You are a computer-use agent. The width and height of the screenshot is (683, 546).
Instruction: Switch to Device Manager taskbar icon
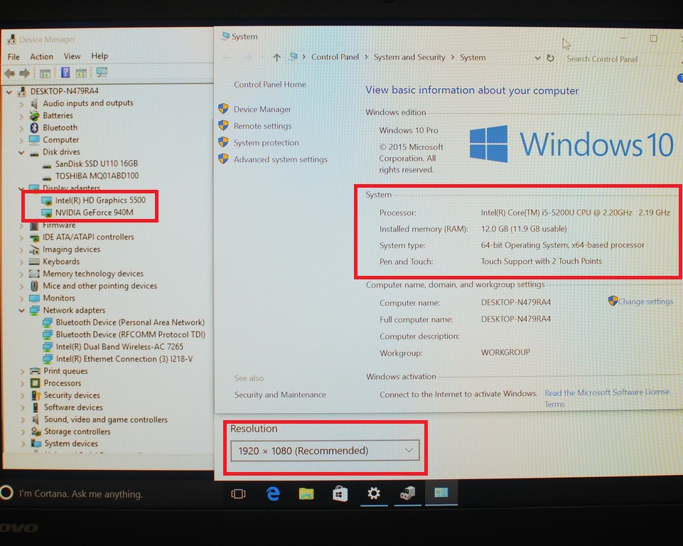(408, 493)
